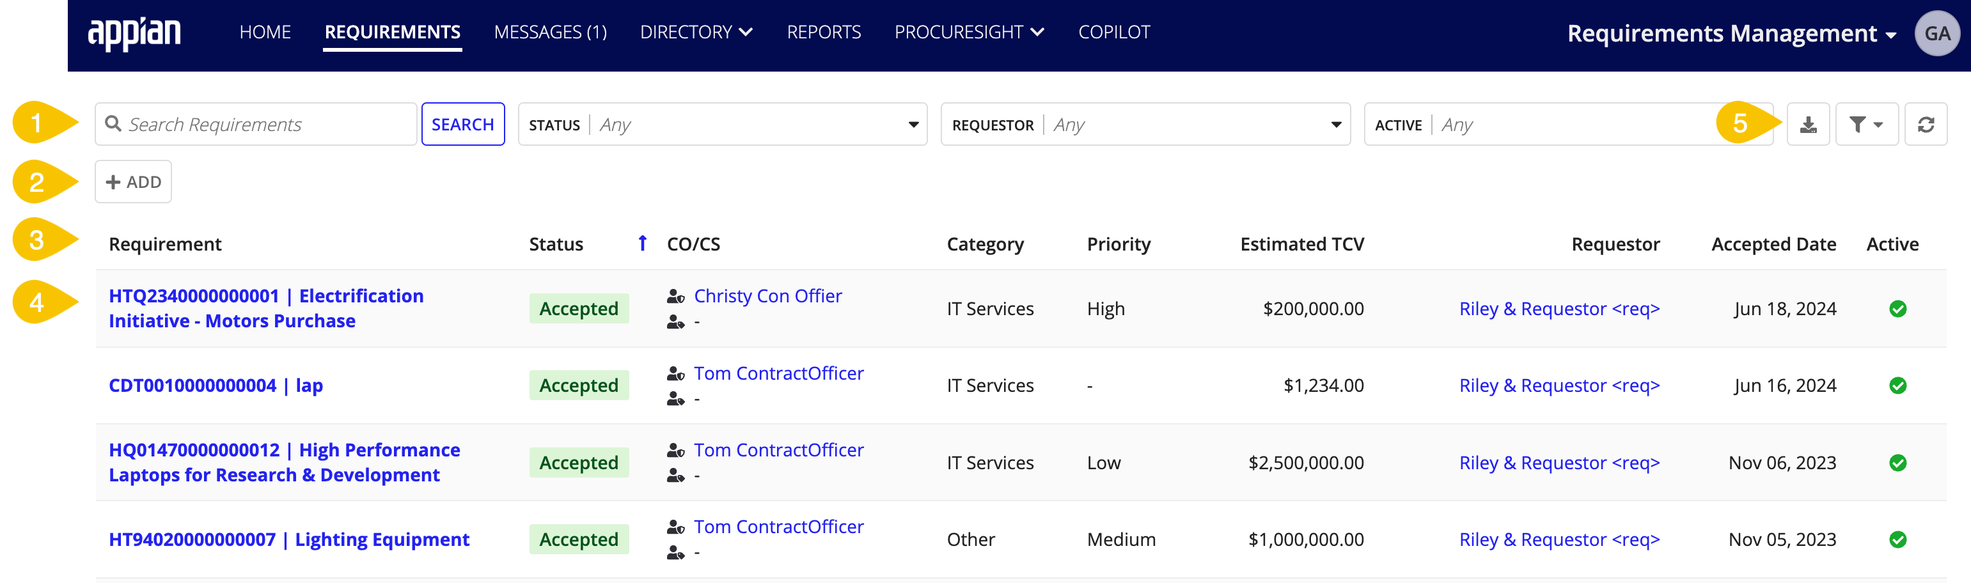
Task: Open the Copilot tab
Action: click(x=1113, y=32)
